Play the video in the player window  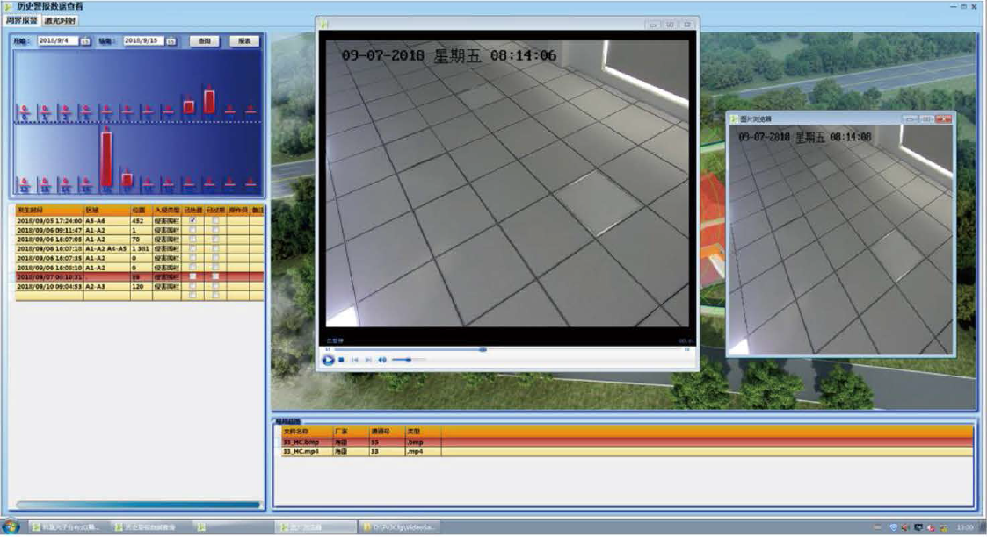pyautogui.click(x=328, y=360)
